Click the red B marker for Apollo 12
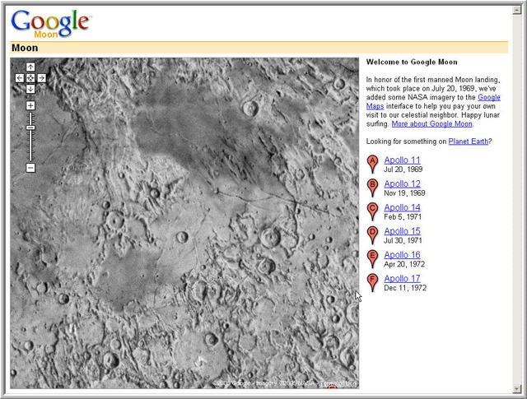 372,188
